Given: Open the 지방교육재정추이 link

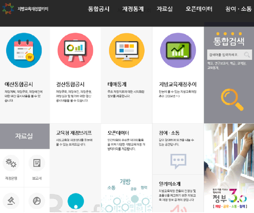Looking at the screenshot, I should [178, 84].
